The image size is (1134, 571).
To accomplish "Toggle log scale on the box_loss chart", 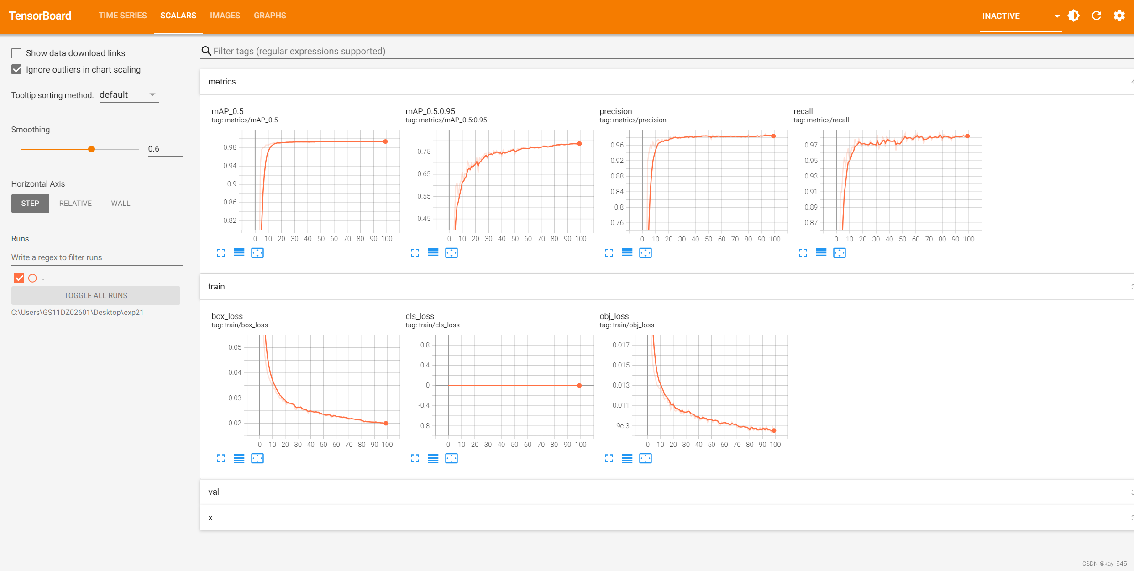I will point(239,458).
